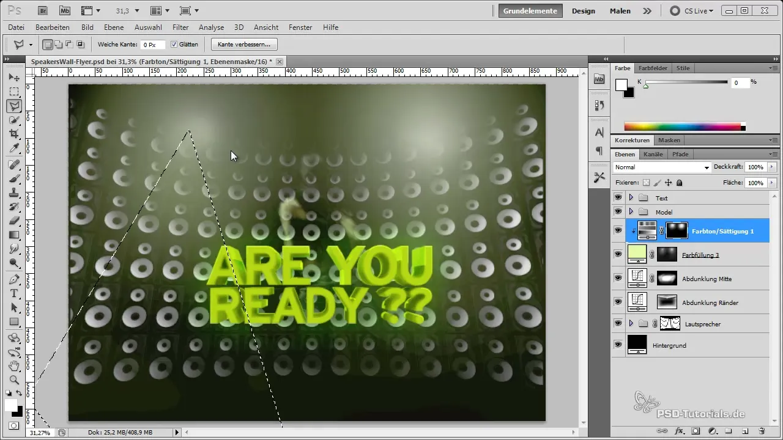Delete the selected layer with trash icon
The image size is (783, 440).
click(762, 431)
